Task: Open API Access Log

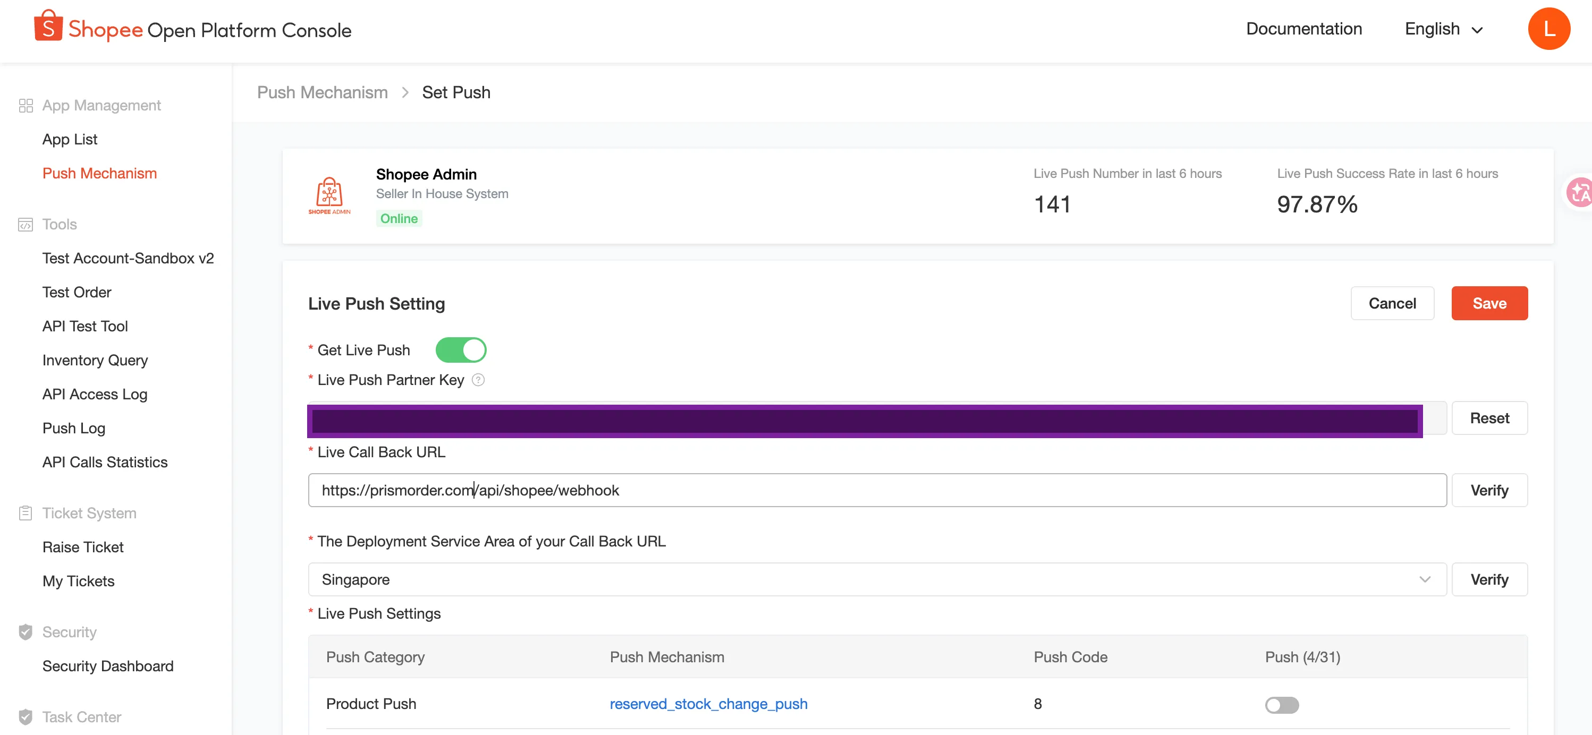Action: click(95, 394)
